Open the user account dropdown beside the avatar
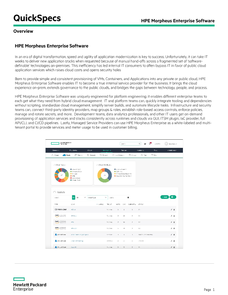Image resolution: width=228 pixels, height=295 pixels. (x=173, y=144)
